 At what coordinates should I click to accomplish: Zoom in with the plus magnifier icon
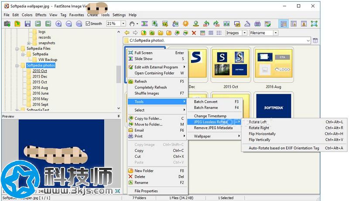click(x=58, y=24)
